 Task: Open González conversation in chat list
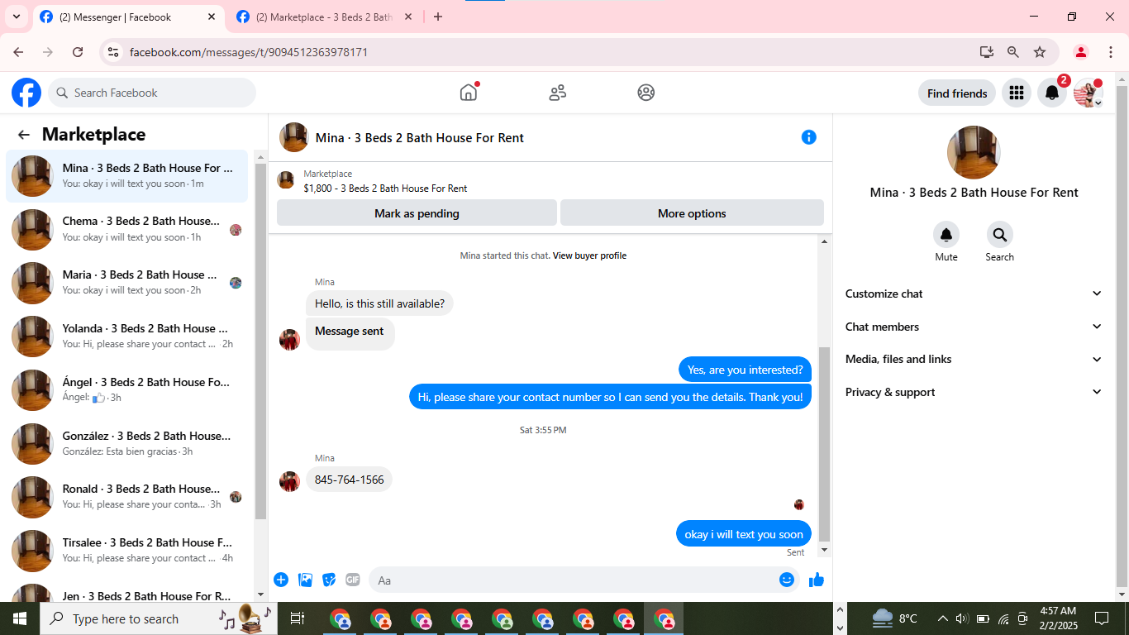pyautogui.click(x=127, y=444)
